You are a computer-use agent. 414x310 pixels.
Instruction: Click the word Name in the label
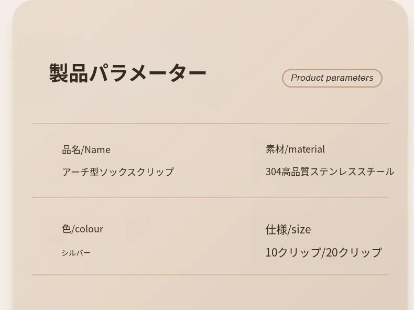pos(97,150)
